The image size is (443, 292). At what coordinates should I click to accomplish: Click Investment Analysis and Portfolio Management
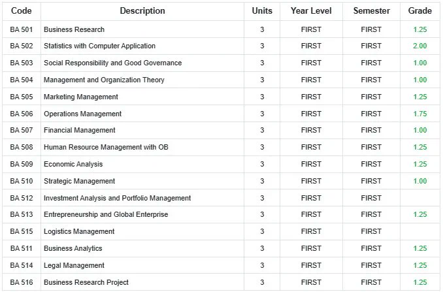(x=117, y=198)
